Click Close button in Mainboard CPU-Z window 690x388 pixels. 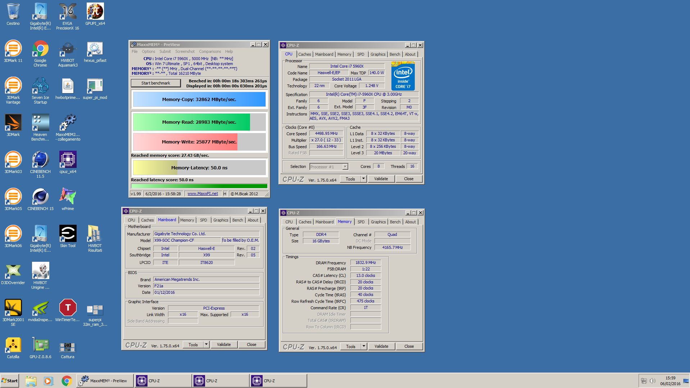click(251, 344)
